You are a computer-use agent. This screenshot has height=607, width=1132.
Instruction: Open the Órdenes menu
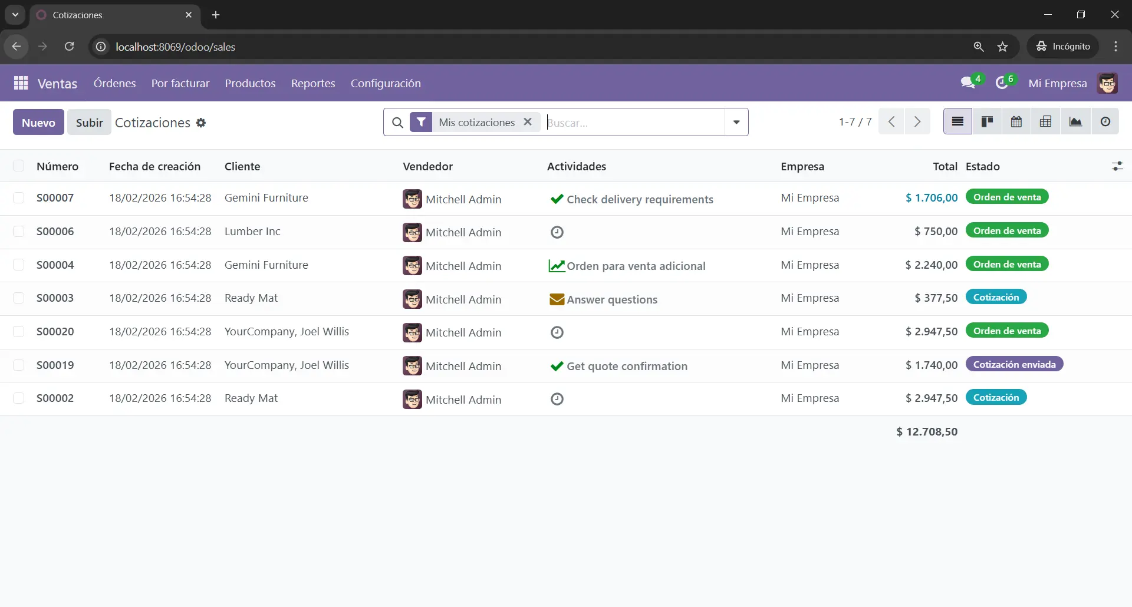[x=114, y=83]
